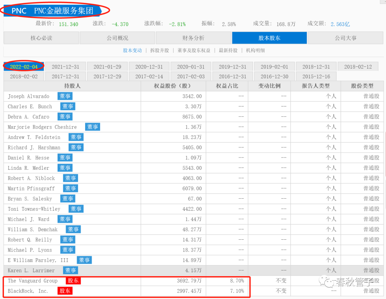386x299 pixels.
Task: Click the 持股人 column header
Action: coord(72,86)
